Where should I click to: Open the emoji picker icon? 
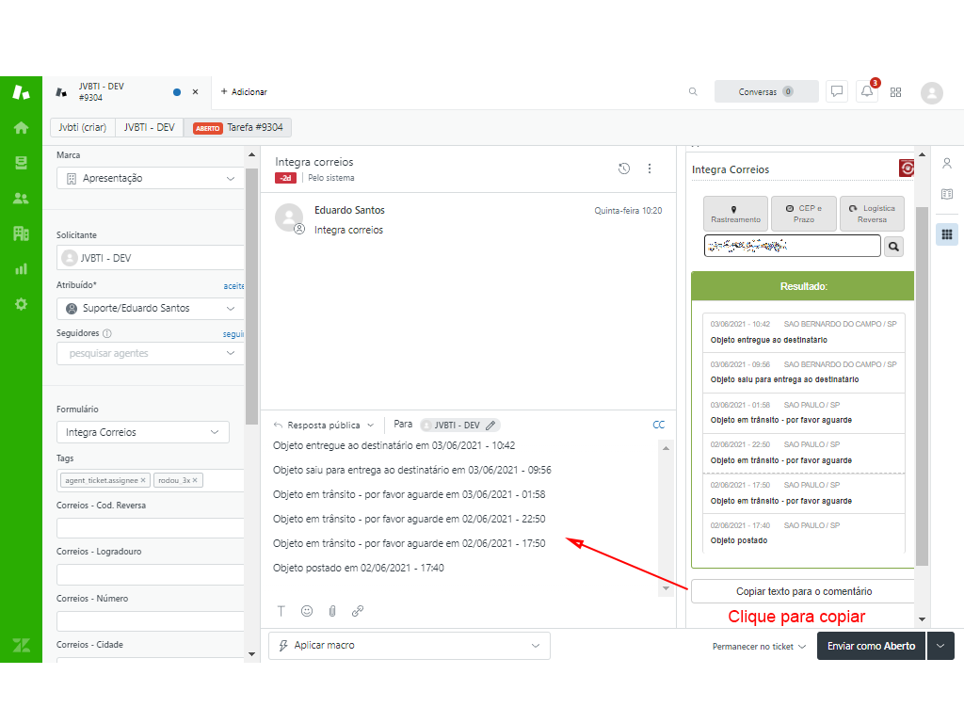[307, 611]
